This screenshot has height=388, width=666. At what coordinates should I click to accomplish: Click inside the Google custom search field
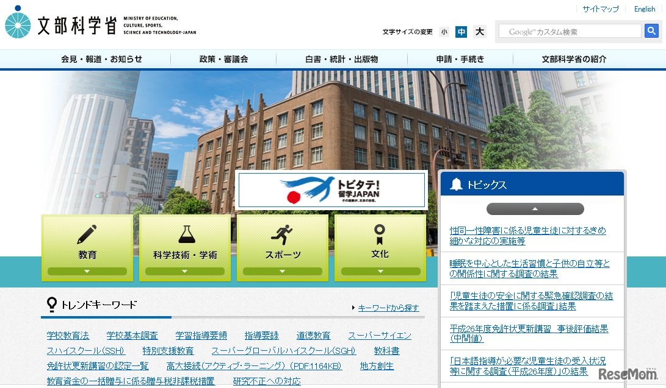[569, 30]
